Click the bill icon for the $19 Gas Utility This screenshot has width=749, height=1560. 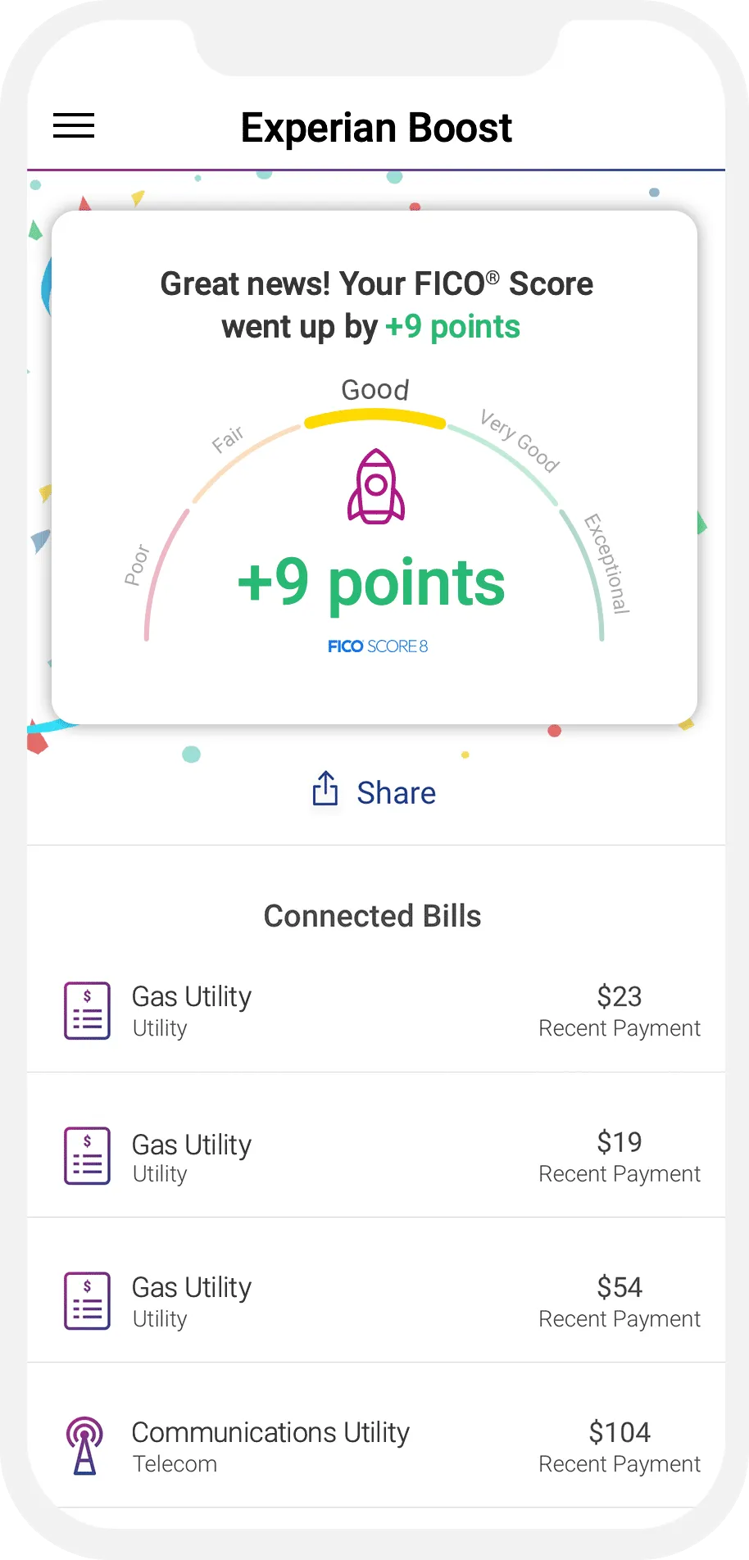[87, 1156]
